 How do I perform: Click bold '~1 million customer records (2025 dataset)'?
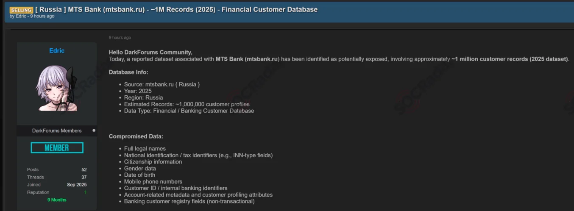pyautogui.click(x=510, y=59)
